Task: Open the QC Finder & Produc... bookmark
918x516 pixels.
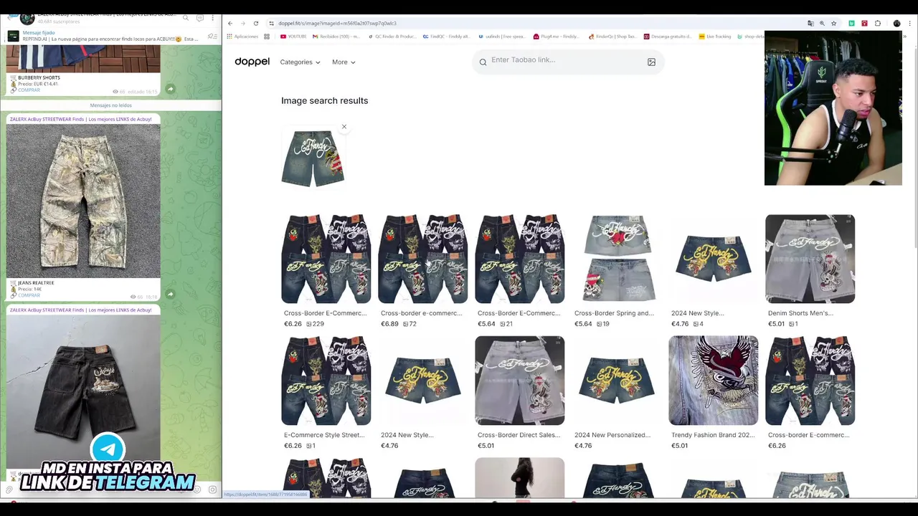Action: click(392, 37)
